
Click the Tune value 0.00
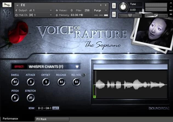(x=133, y=10)
